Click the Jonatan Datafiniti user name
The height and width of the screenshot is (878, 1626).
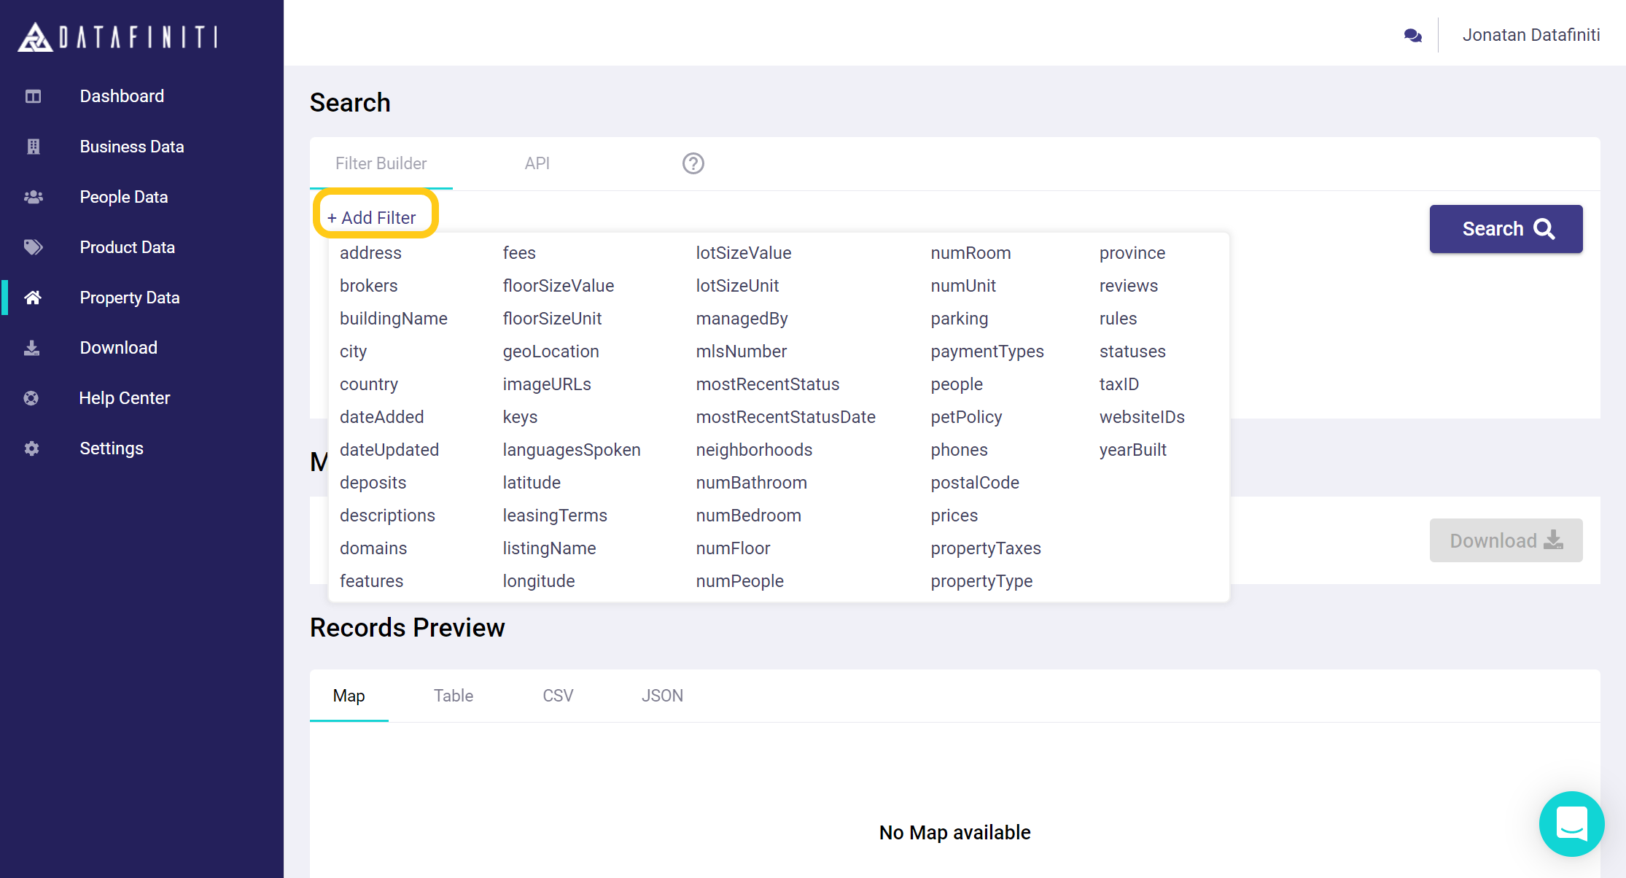point(1530,35)
